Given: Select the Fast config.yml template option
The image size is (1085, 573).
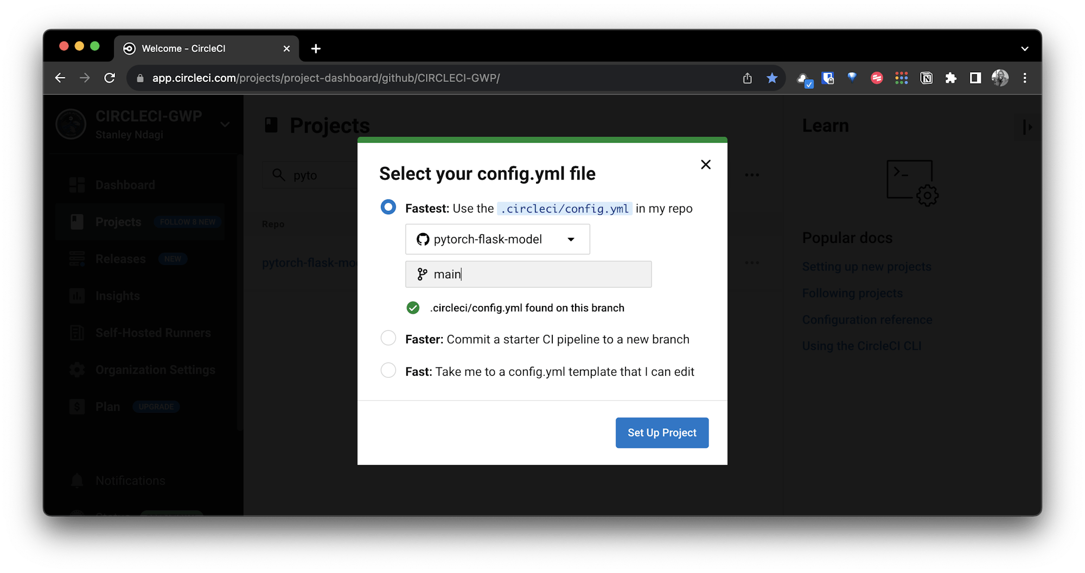Looking at the screenshot, I should (388, 370).
